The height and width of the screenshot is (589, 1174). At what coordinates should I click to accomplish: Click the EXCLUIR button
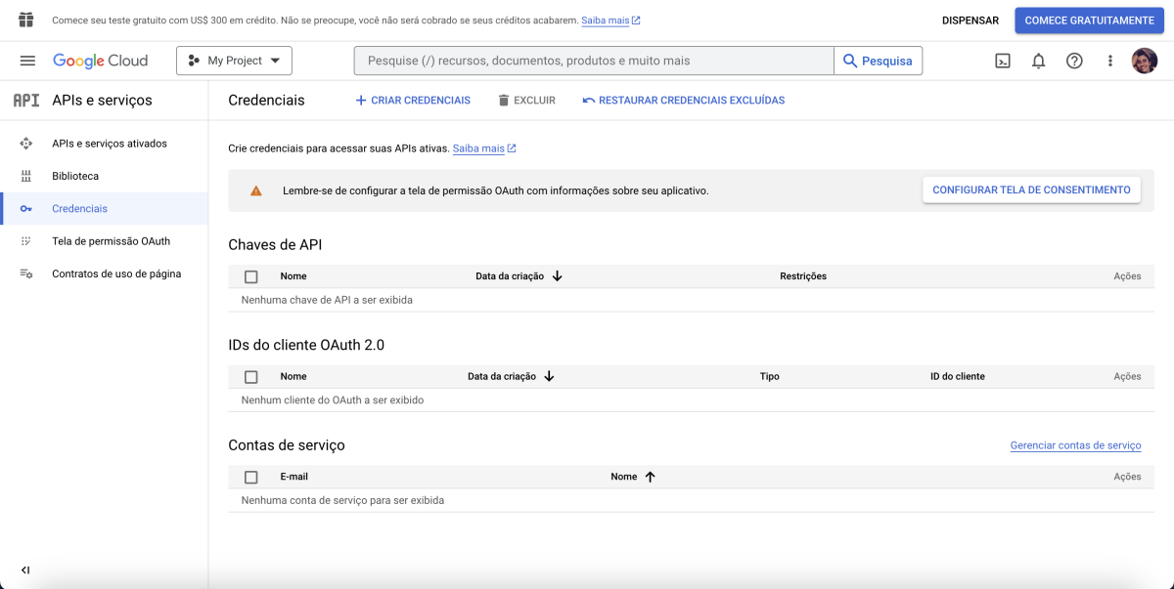(526, 101)
